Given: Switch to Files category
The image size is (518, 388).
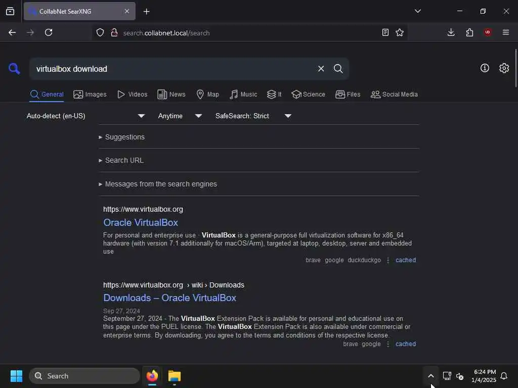Looking at the screenshot, I should pyautogui.click(x=348, y=94).
